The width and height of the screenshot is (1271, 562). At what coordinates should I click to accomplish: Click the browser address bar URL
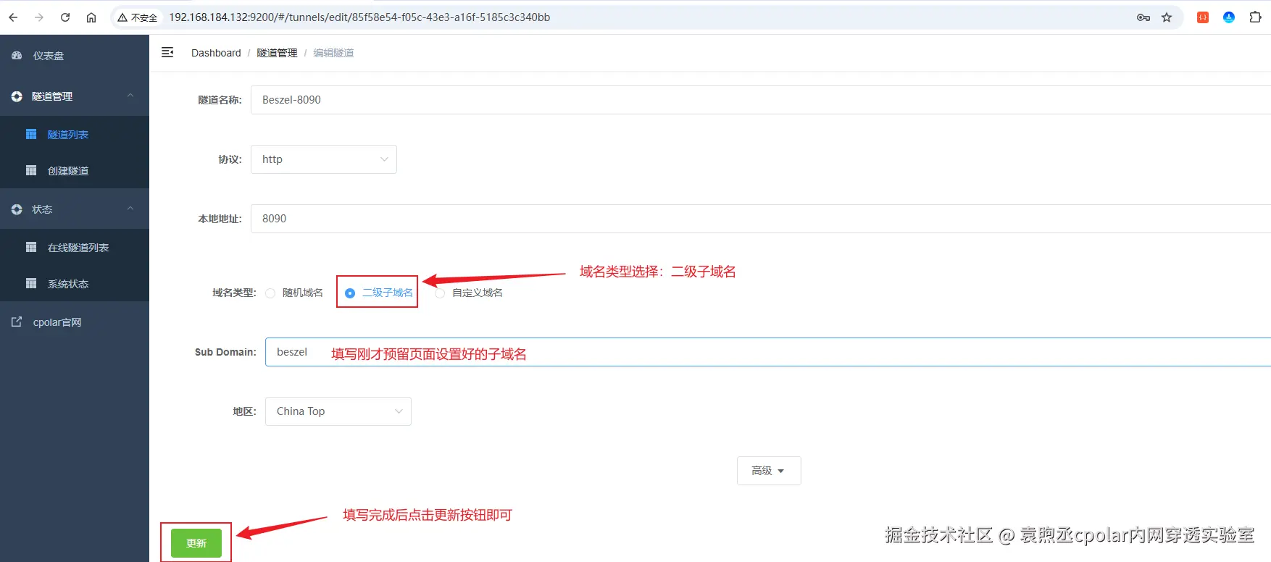click(x=359, y=17)
